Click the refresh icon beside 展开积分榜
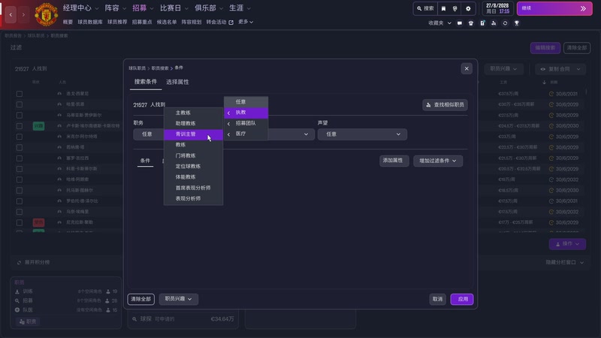Screen dimensions: 601x338 (x=20, y=262)
